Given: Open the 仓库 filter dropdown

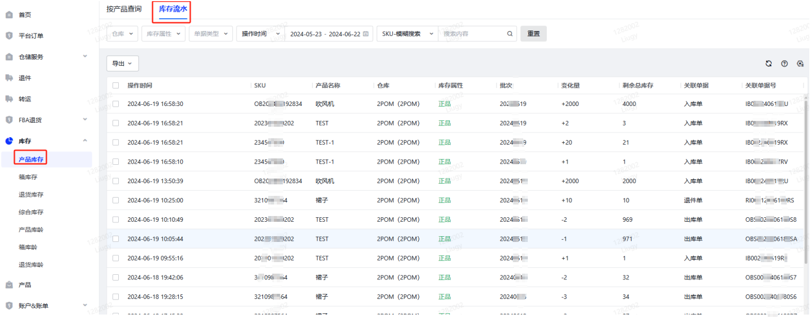Looking at the screenshot, I should pos(123,34).
